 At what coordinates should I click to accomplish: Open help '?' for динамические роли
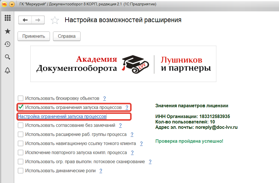(x=101, y=171)
